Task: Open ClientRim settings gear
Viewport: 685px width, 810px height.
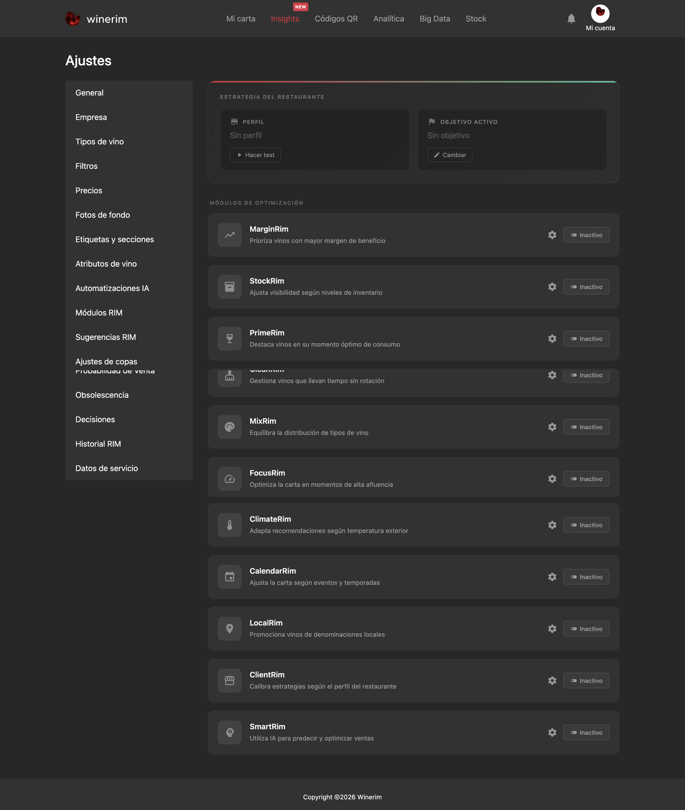Action: (552, 681)
